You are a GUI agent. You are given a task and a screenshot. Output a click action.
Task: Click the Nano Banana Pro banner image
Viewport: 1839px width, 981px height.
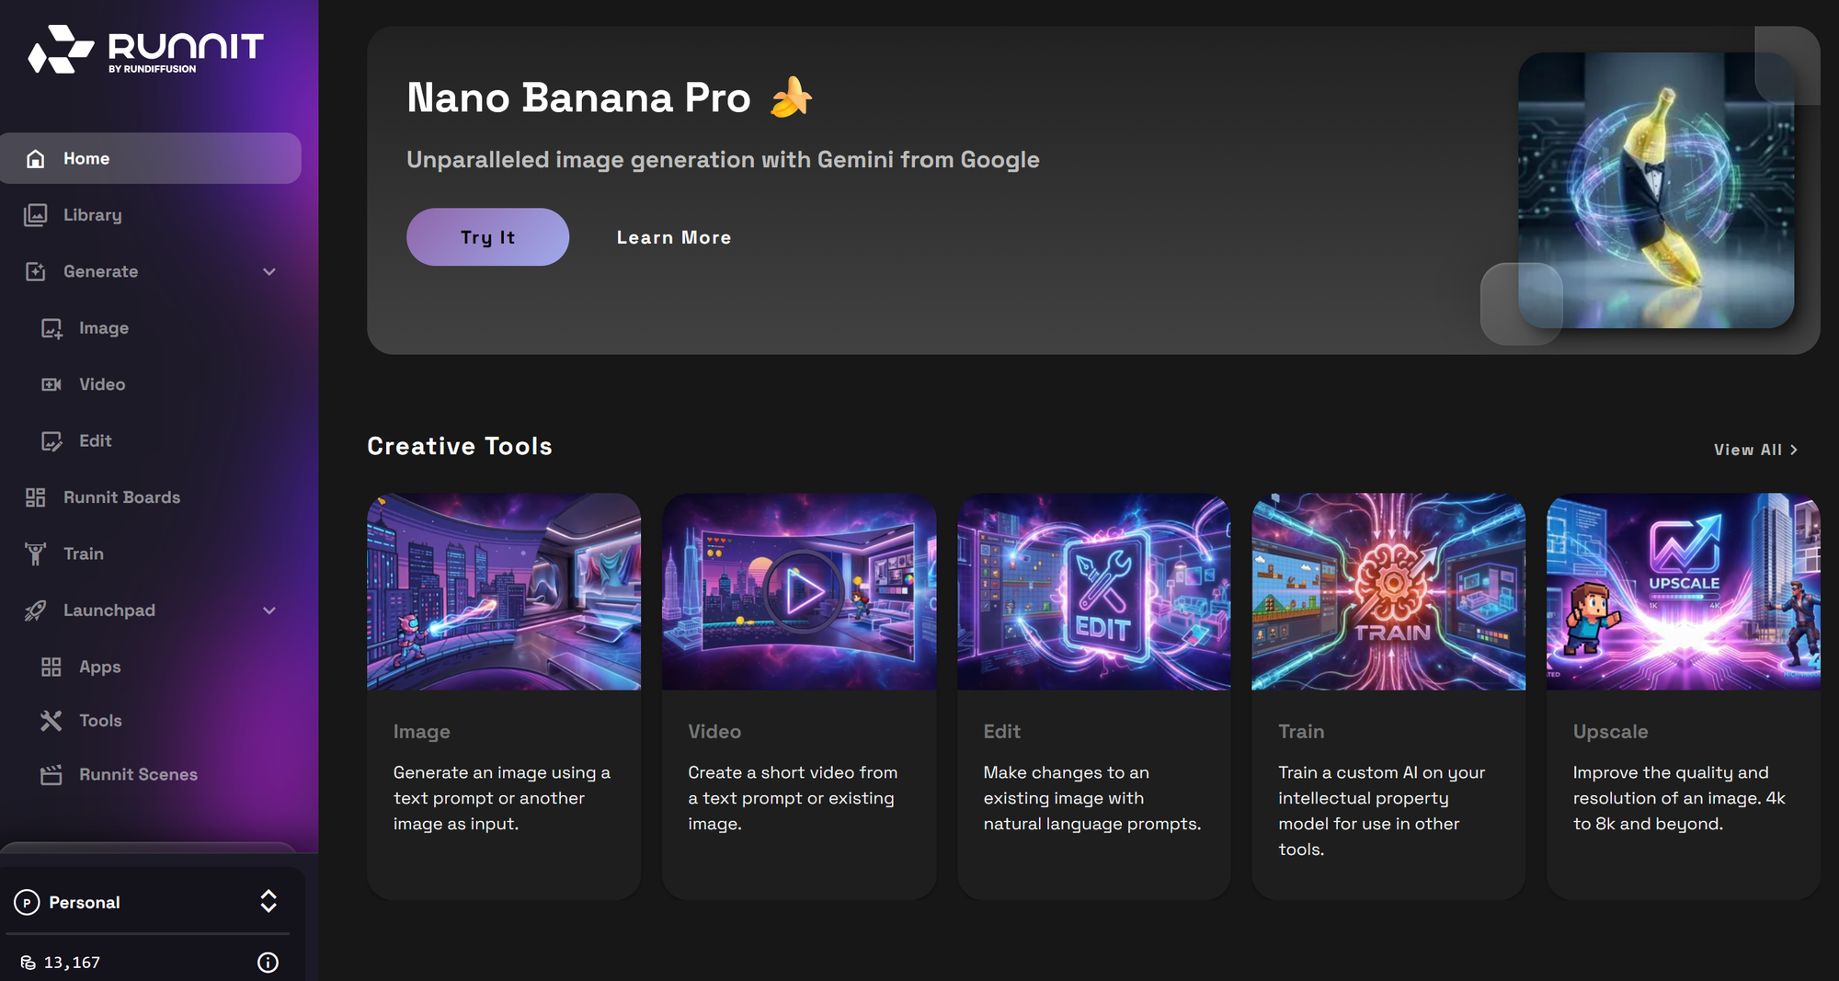click(1655, 190)
